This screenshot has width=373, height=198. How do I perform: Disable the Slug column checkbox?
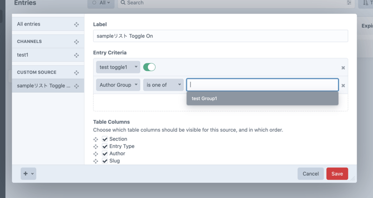click(x=105, y=161)
